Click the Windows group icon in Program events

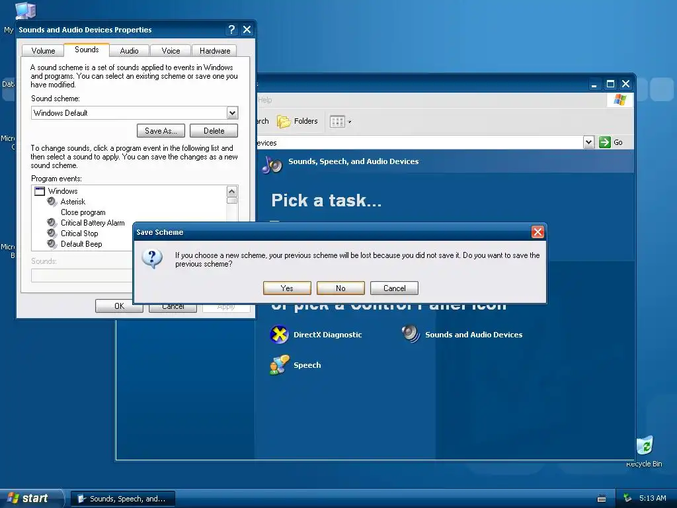40,191
